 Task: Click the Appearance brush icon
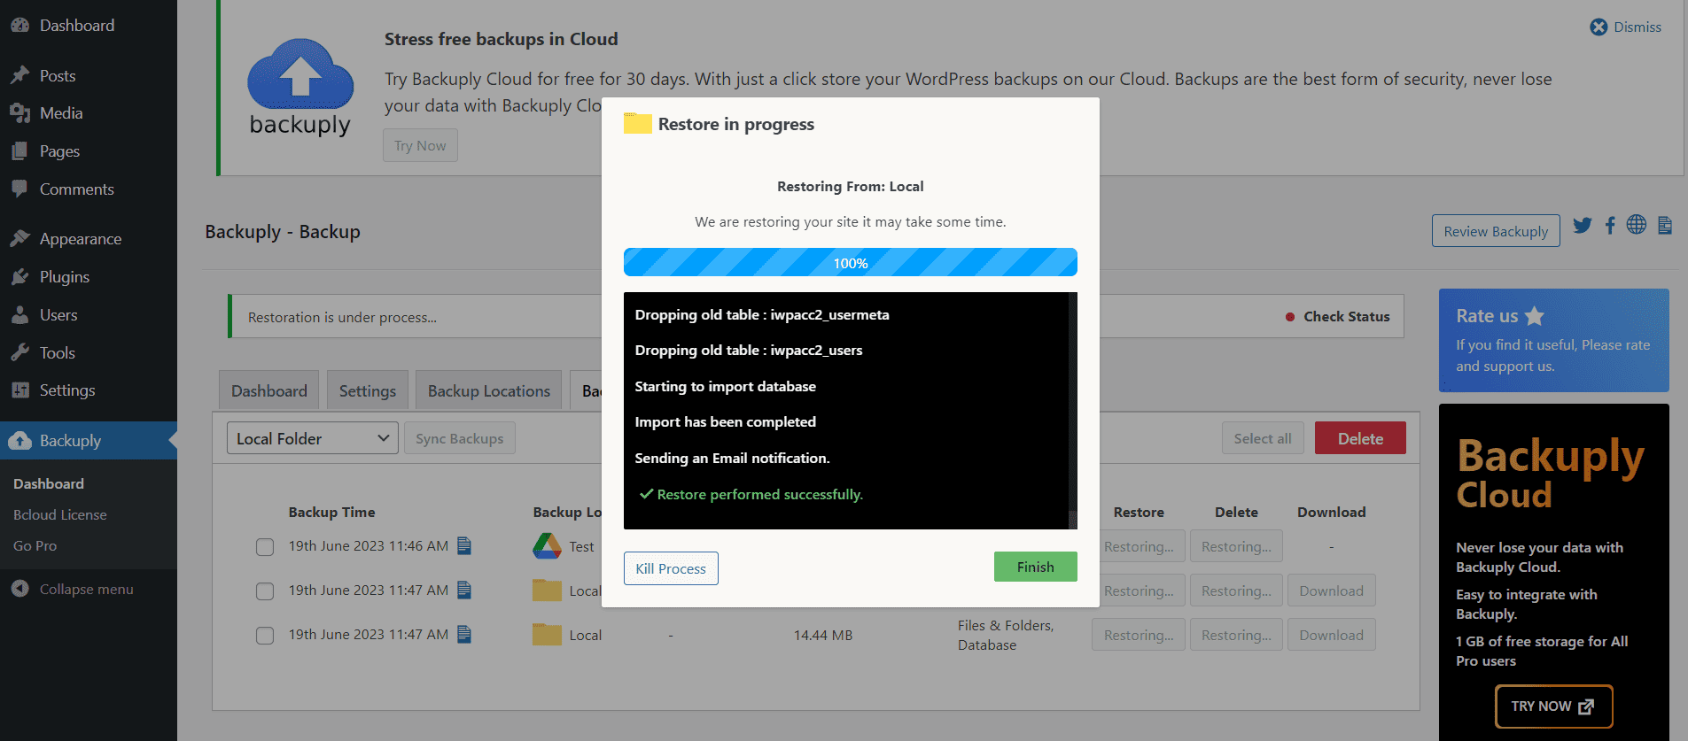tap(19, 238)
